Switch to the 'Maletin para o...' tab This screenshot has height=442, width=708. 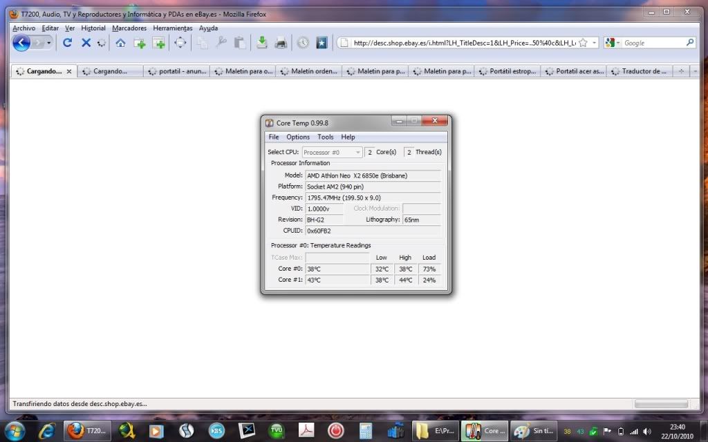pos(243,71)
